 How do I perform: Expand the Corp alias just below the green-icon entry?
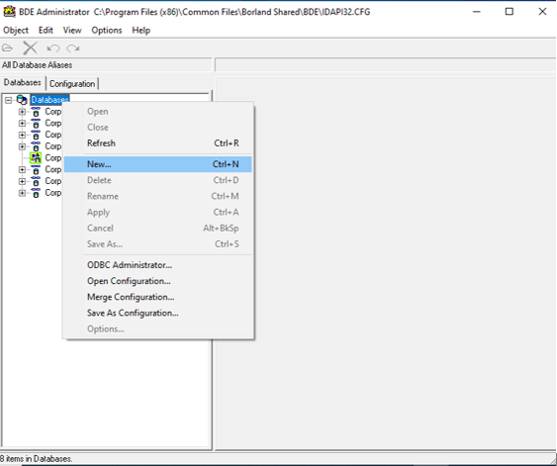pos(22,169)
